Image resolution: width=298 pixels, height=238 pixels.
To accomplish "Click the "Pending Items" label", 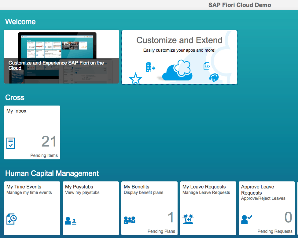I will (44, 155).
